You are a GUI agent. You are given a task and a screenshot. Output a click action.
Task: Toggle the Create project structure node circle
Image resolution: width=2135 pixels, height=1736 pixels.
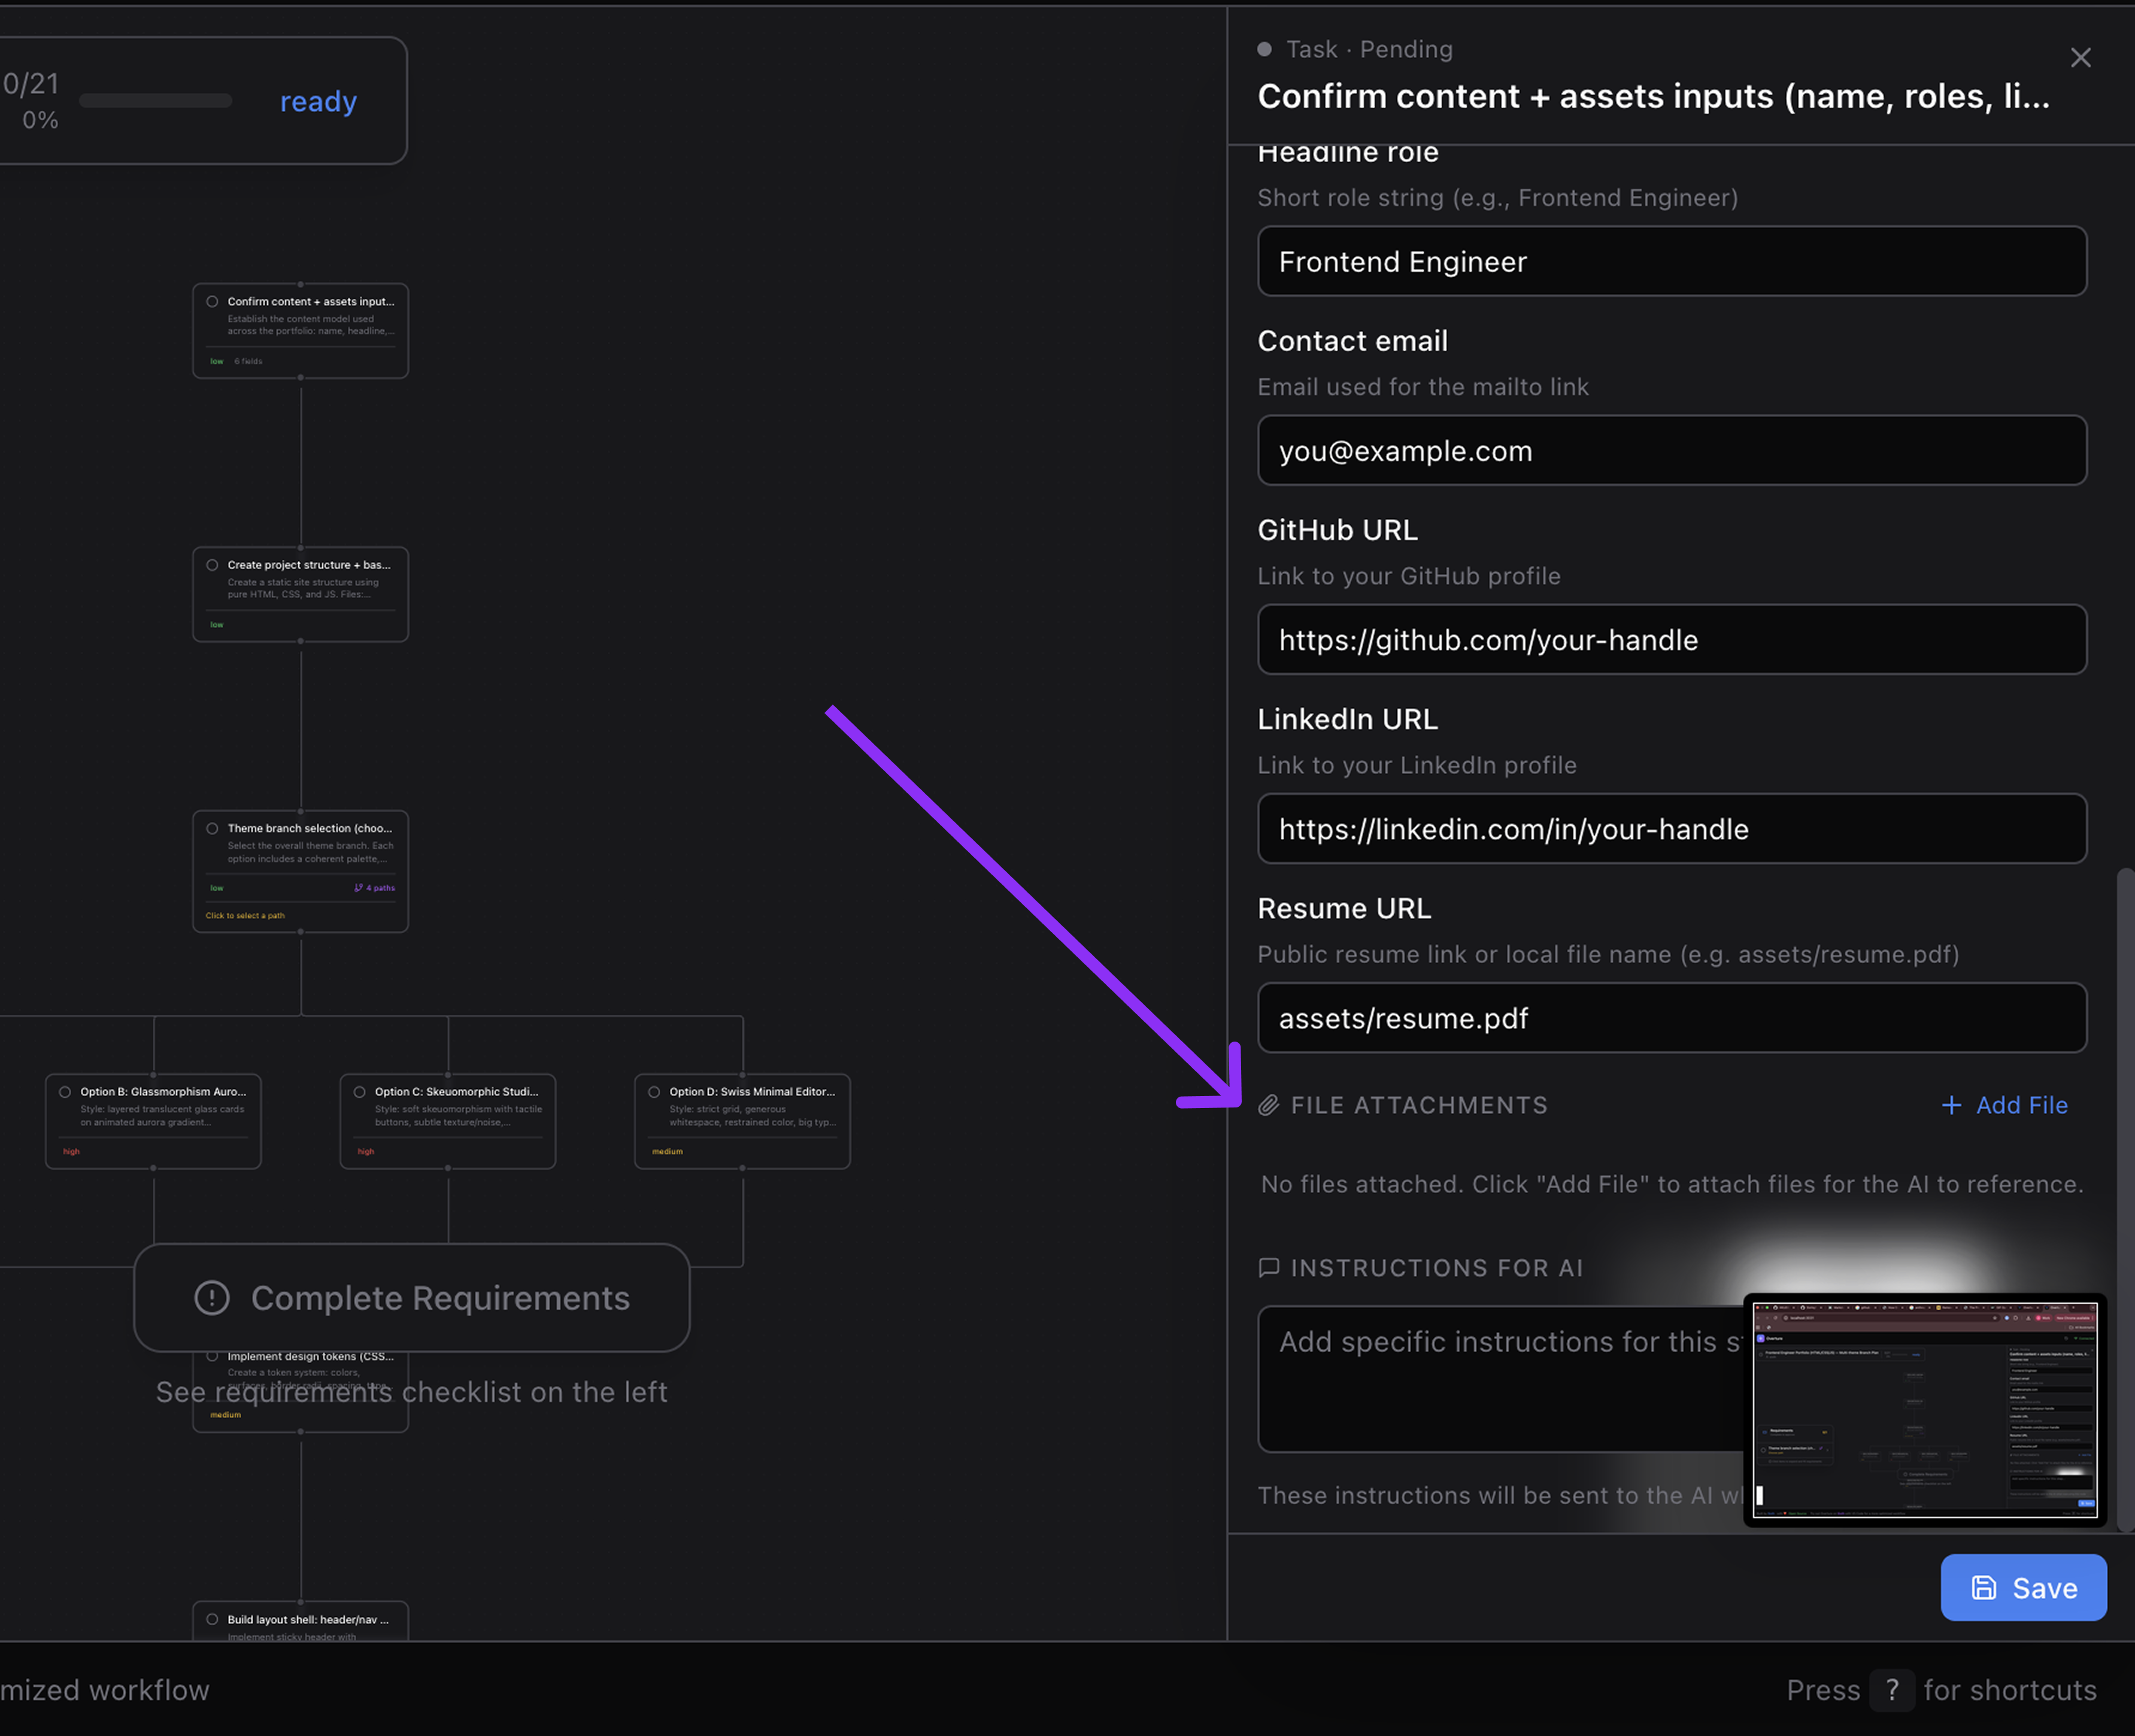[x=212, y=565]
